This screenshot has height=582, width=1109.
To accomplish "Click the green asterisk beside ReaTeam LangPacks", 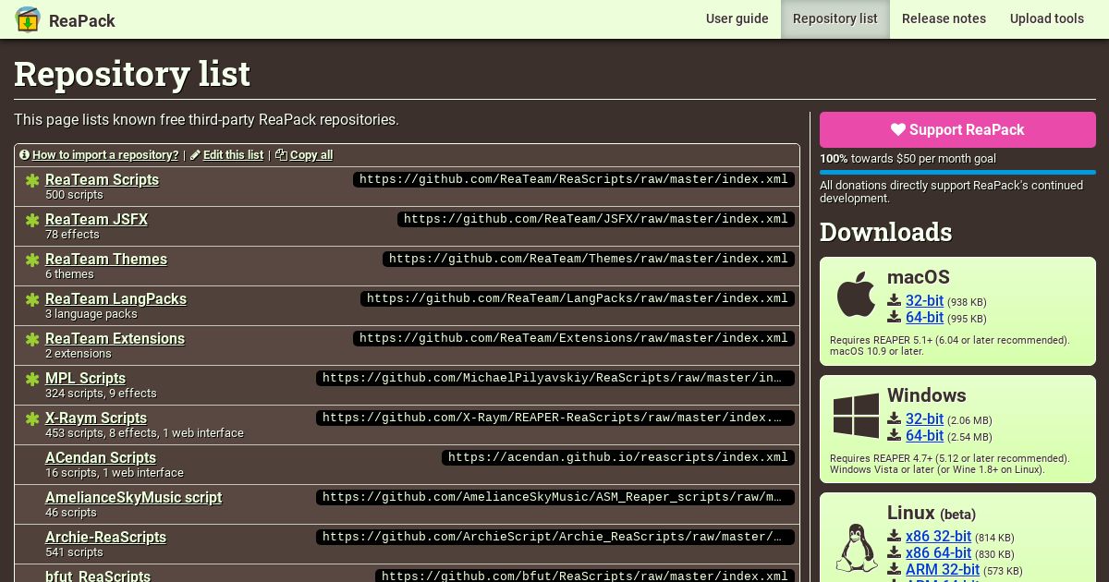I will 32,300.
